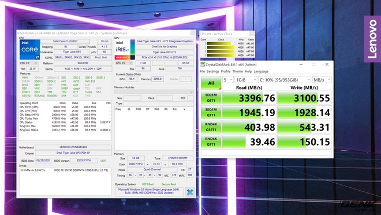Open the MB/s unit dropdown

tap(322, 80)
